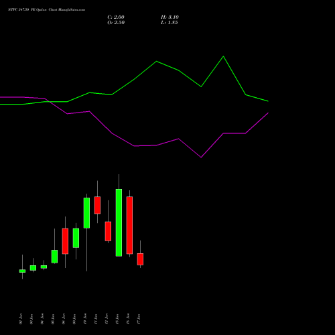Click the highest peak of the green line
Image resolution: width=335 pixels, height=335 pixels.
click(223, 56)
